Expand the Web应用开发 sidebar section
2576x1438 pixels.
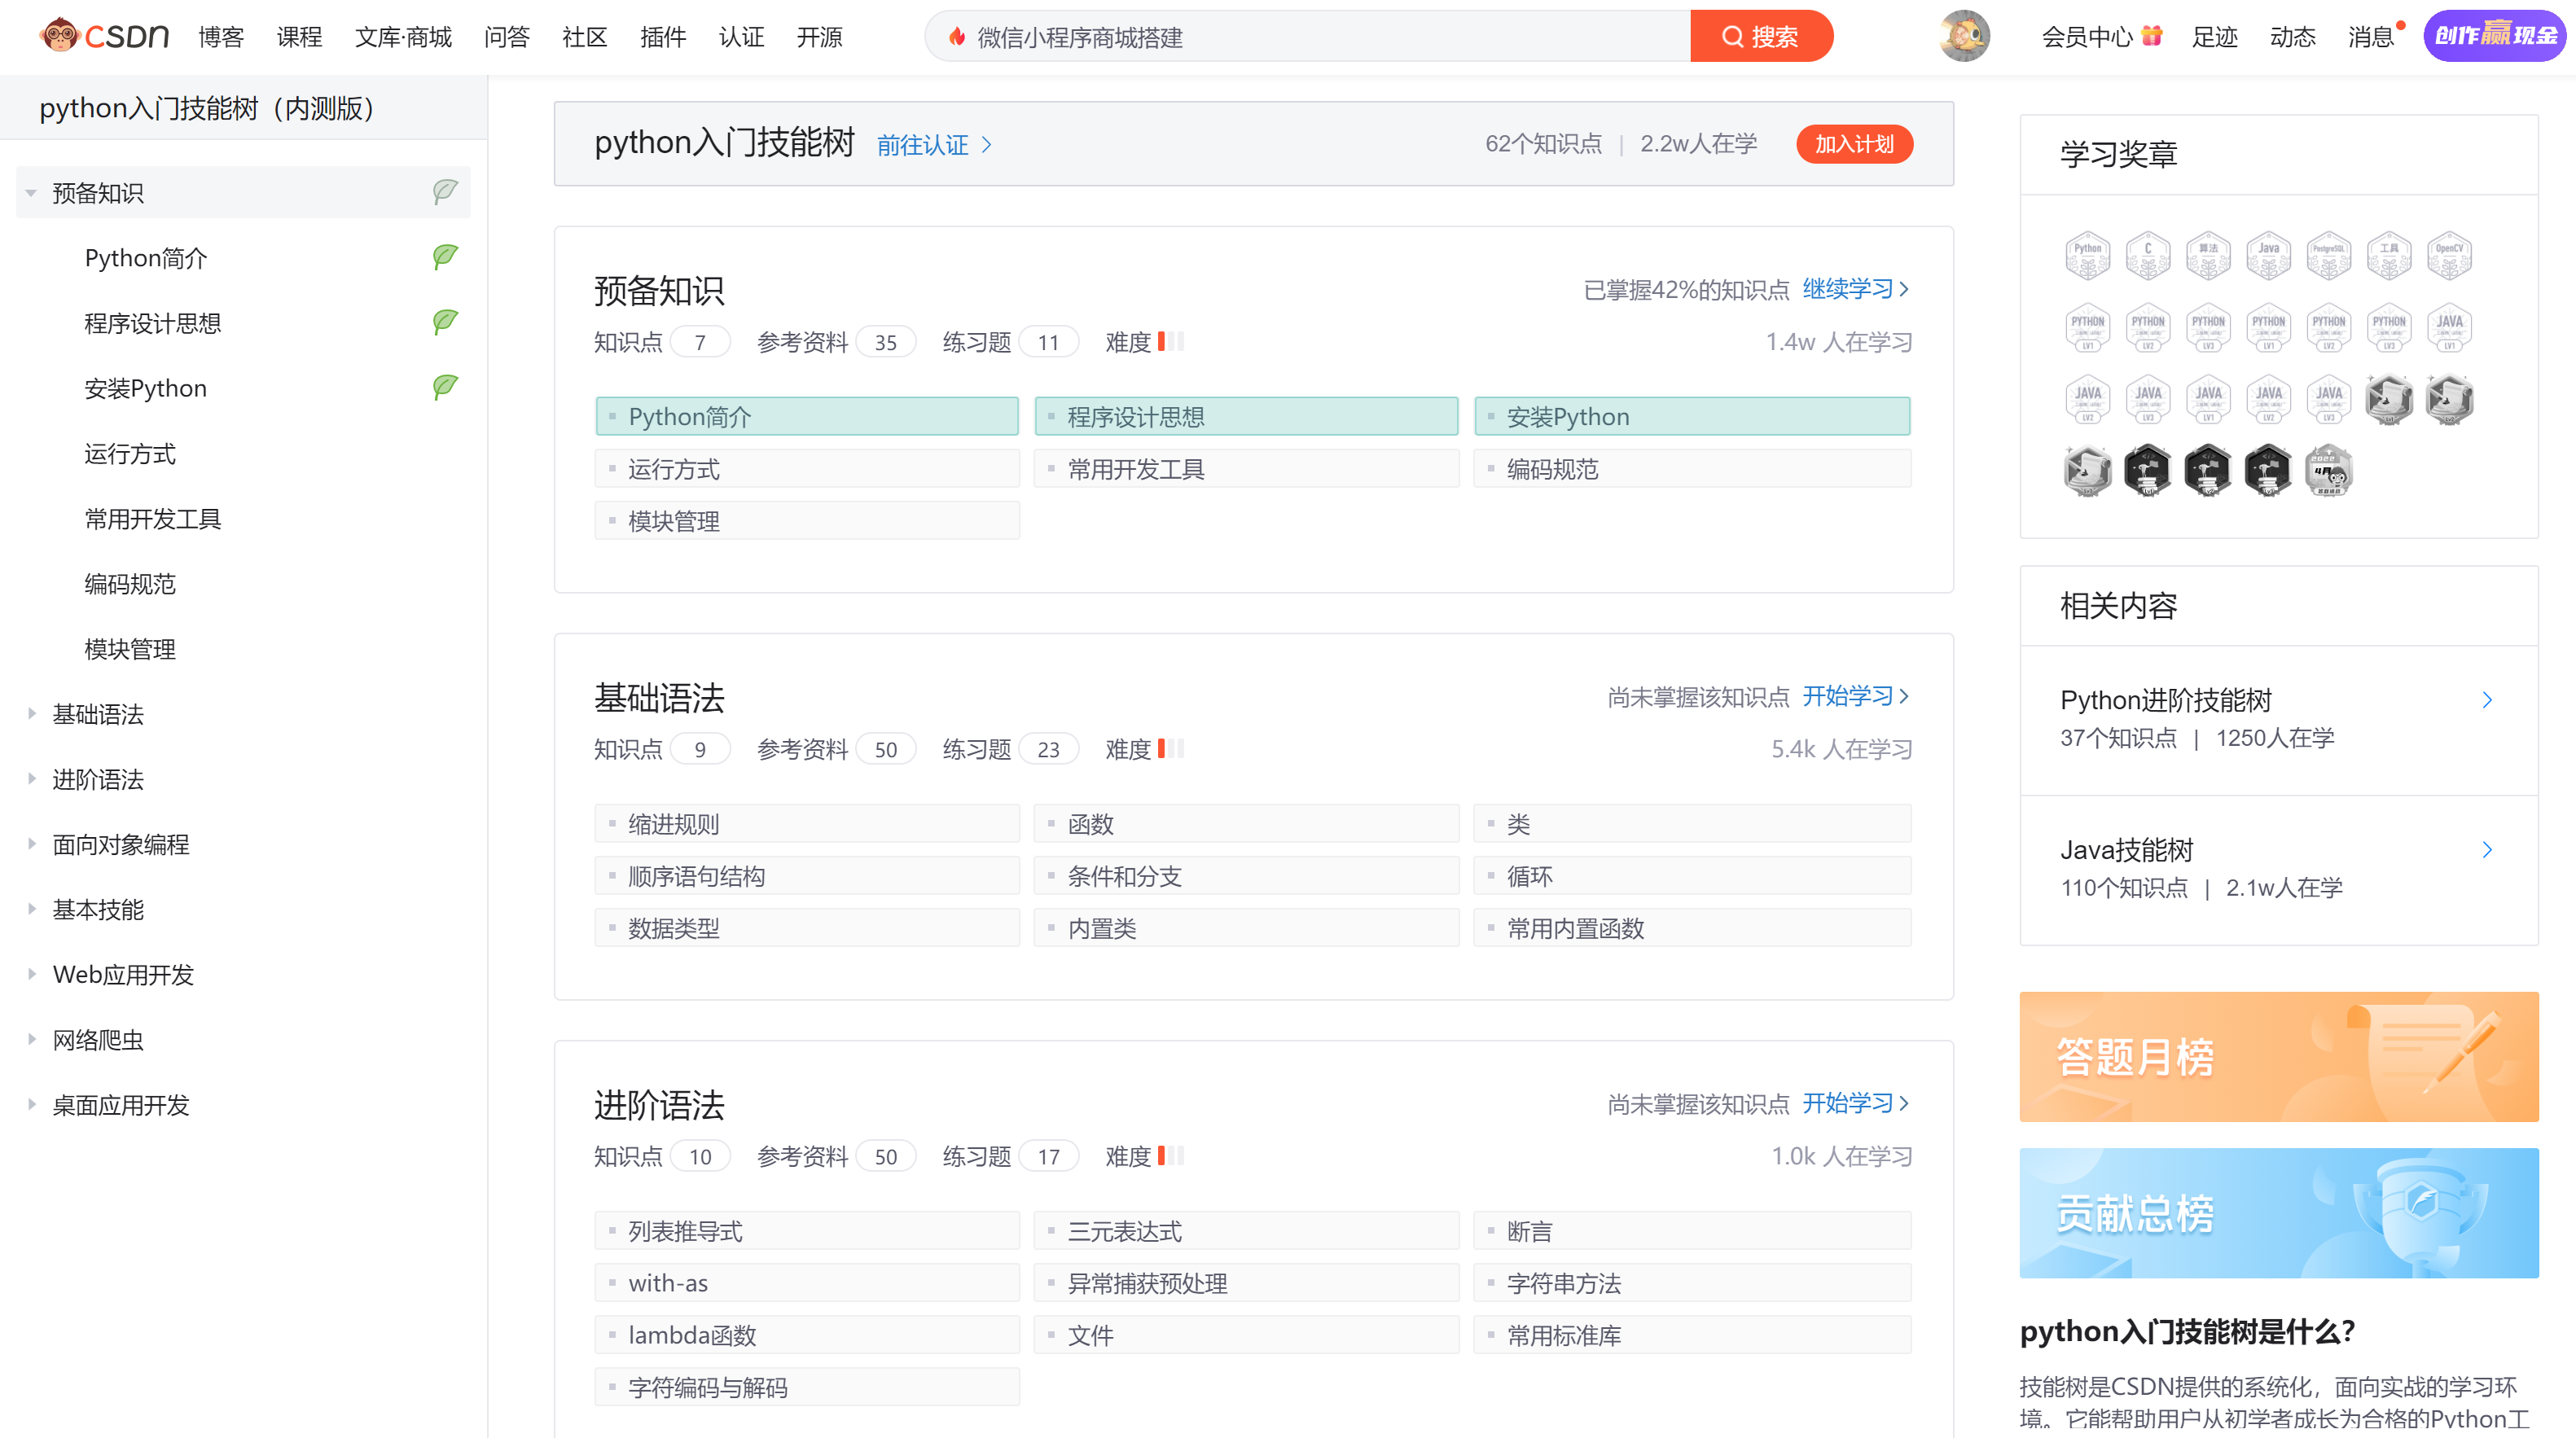pos(31,974)
